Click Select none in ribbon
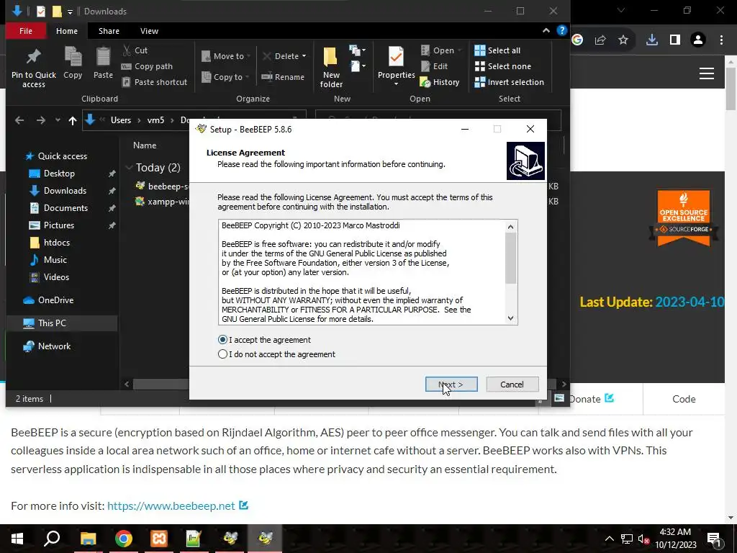737x553 pixels. pos(503,66)
